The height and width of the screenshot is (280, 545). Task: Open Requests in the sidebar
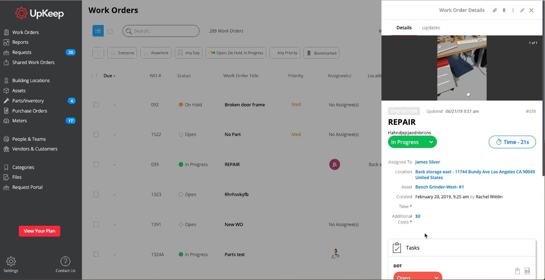22,52
